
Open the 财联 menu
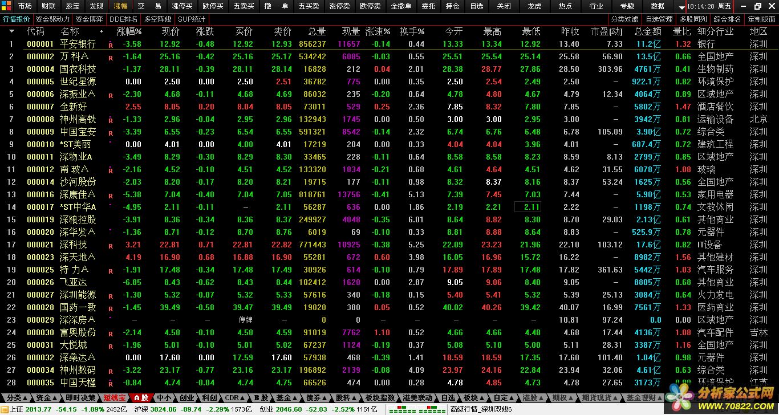pos(48,6)
